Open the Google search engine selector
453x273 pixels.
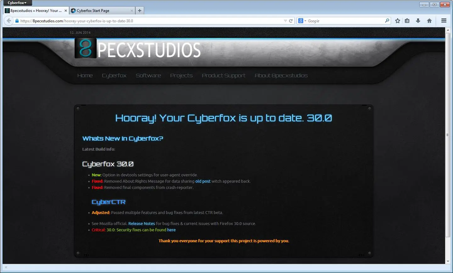click(302, 21)
